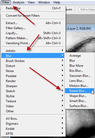
Task: Expand the KPT6 plugin submenu
Action: click(33, 134)
